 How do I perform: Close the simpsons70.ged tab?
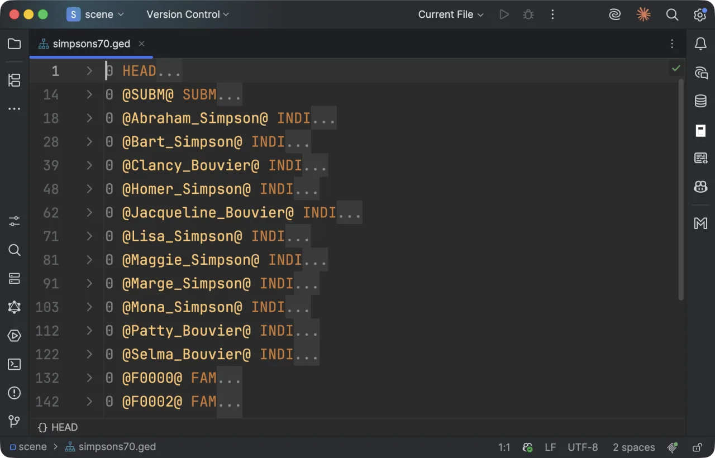coord(142,44)
